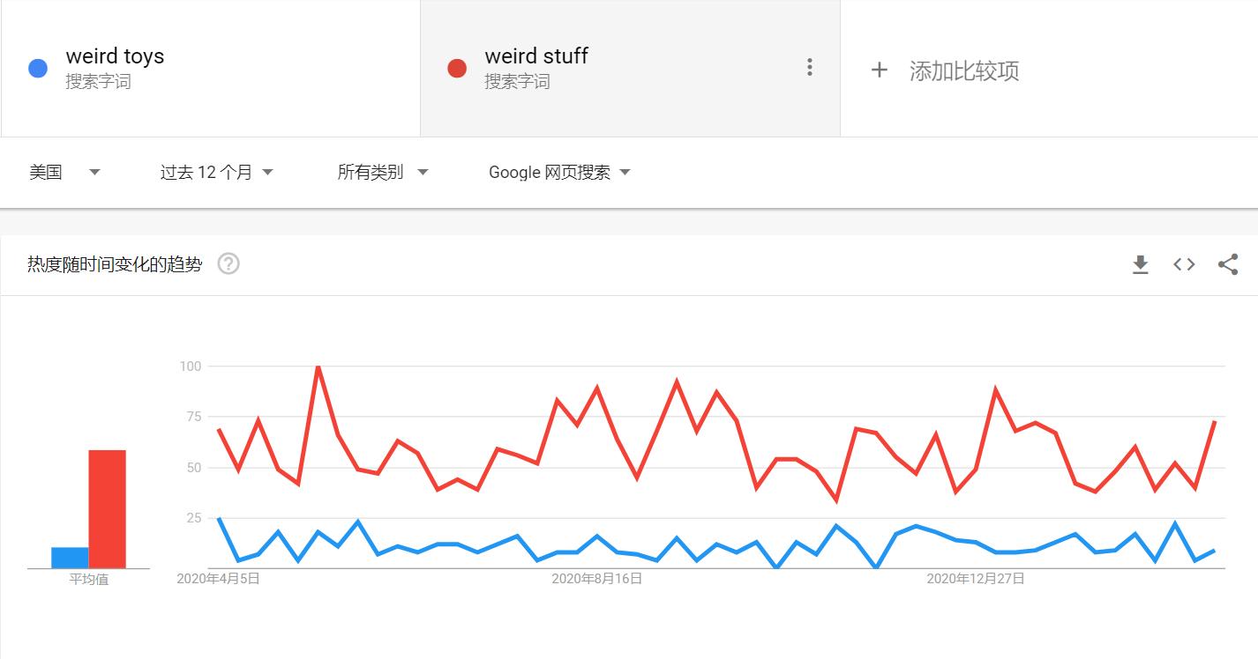The image size is (1258, 659).
Task: Click the blue dot for weird toys
Action: [38, 69]
